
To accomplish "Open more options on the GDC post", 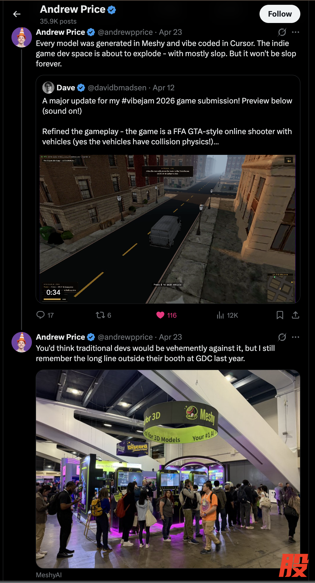I will point(296,337).
